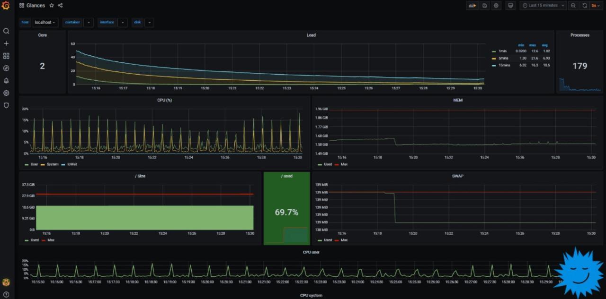This screenshot has height=299, width=606.
Task: Open the SWAP panel title menu
Action: [x=457, y=176]
